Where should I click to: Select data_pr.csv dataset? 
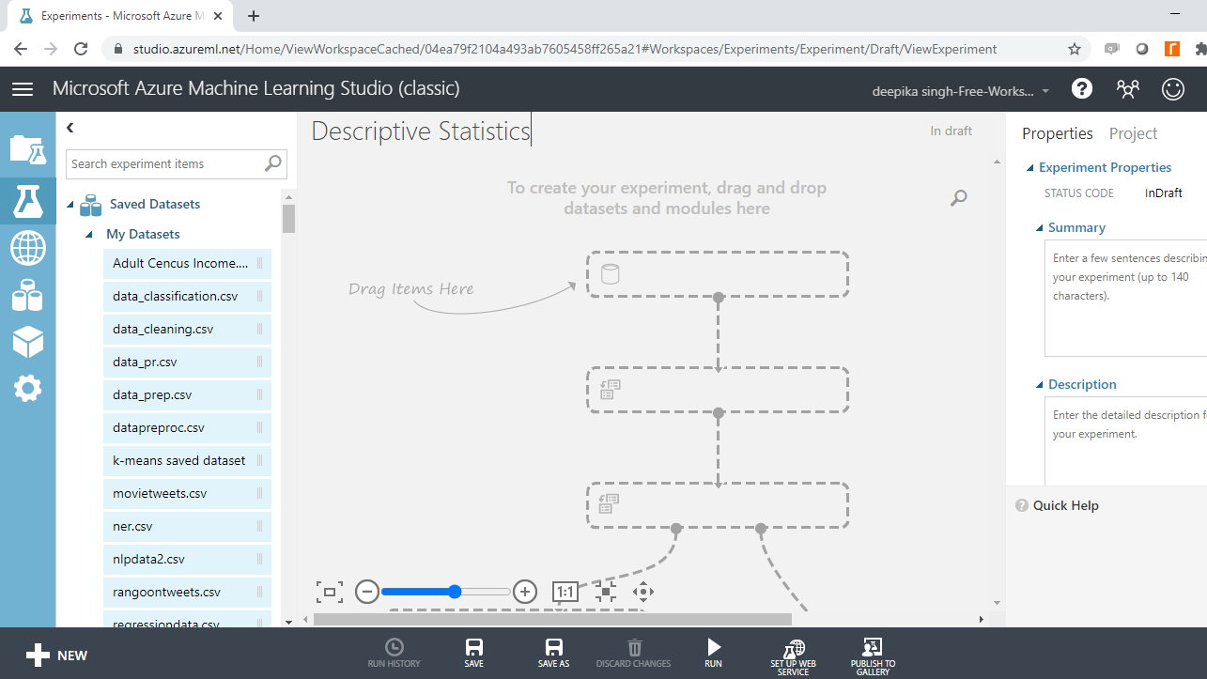(187, 363)
